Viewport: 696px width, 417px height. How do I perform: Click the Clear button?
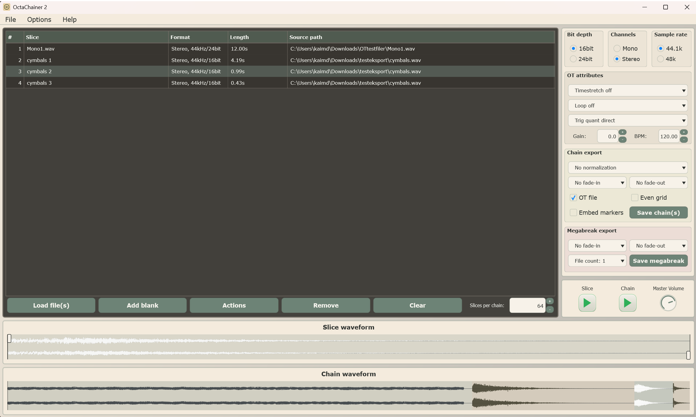tap(417, 305)
